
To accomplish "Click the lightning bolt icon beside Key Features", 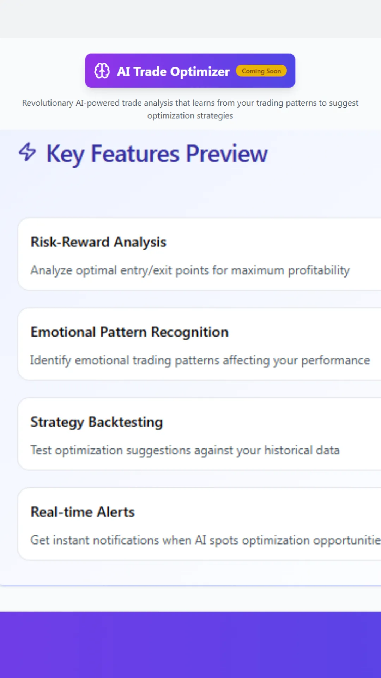I will pos(28,152).
